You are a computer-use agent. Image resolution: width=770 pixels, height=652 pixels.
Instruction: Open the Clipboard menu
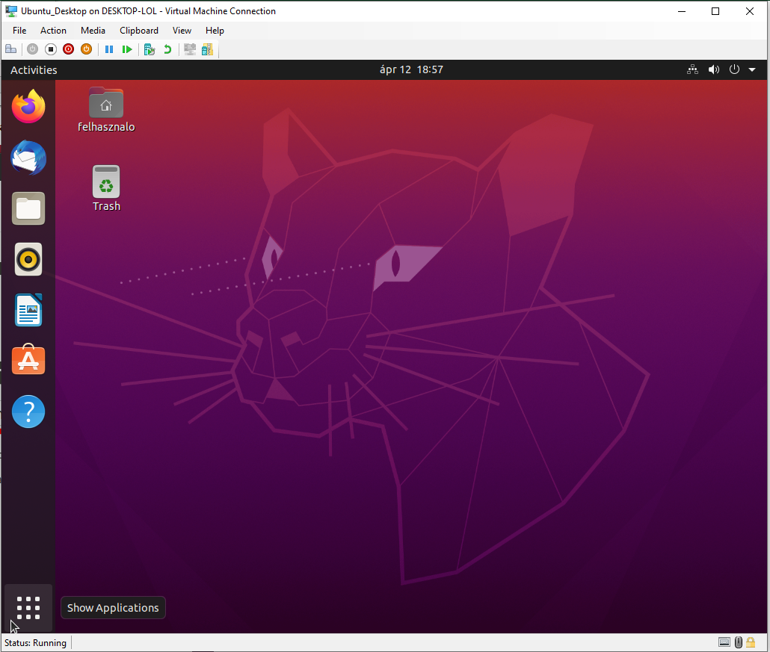(139, 31)
